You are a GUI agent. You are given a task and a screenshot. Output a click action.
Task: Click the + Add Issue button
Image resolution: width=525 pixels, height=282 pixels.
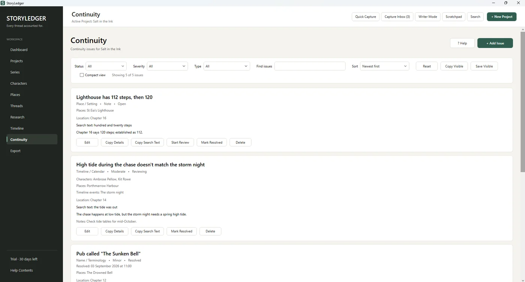(495, 43)
